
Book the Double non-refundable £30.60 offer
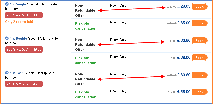point(200,41)
